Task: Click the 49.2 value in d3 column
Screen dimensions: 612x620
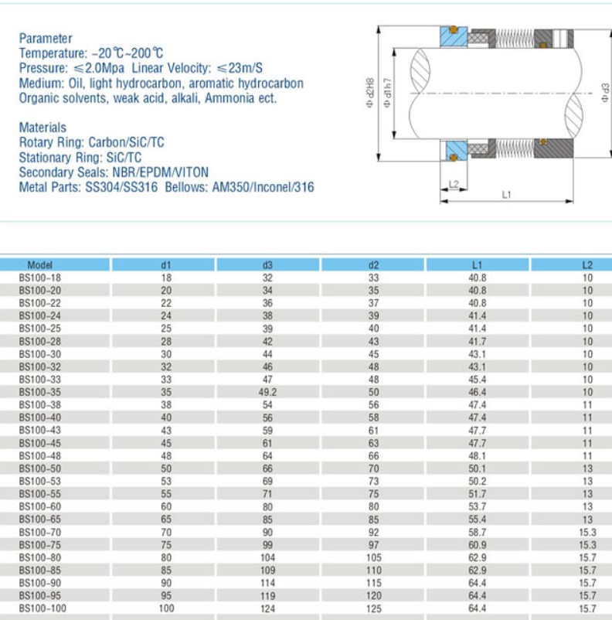Action: tap(268, 392)
